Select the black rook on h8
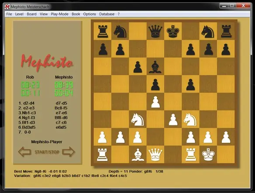 pos(226,31)
